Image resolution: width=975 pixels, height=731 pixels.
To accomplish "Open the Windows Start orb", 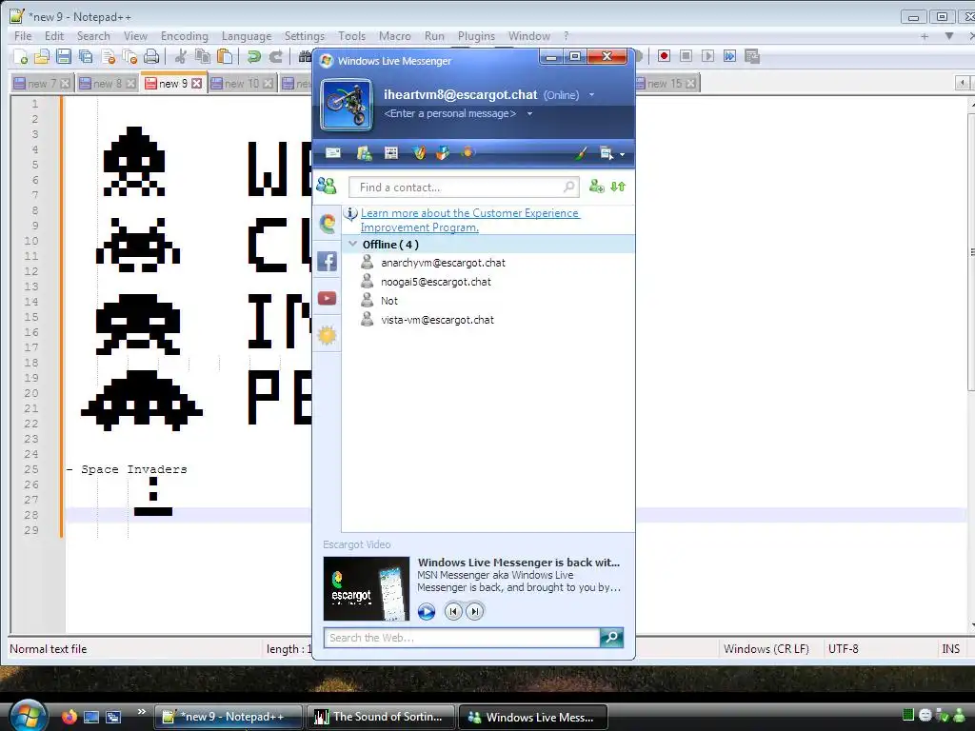I will coord(29,715).
